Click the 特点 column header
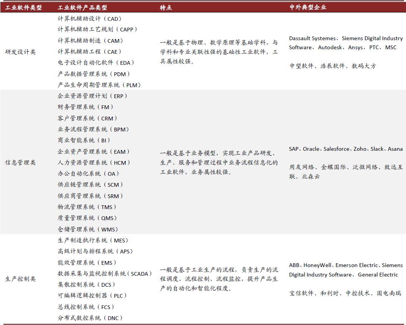406x325 pixels. pyautogui.click(x=166, y=8)
